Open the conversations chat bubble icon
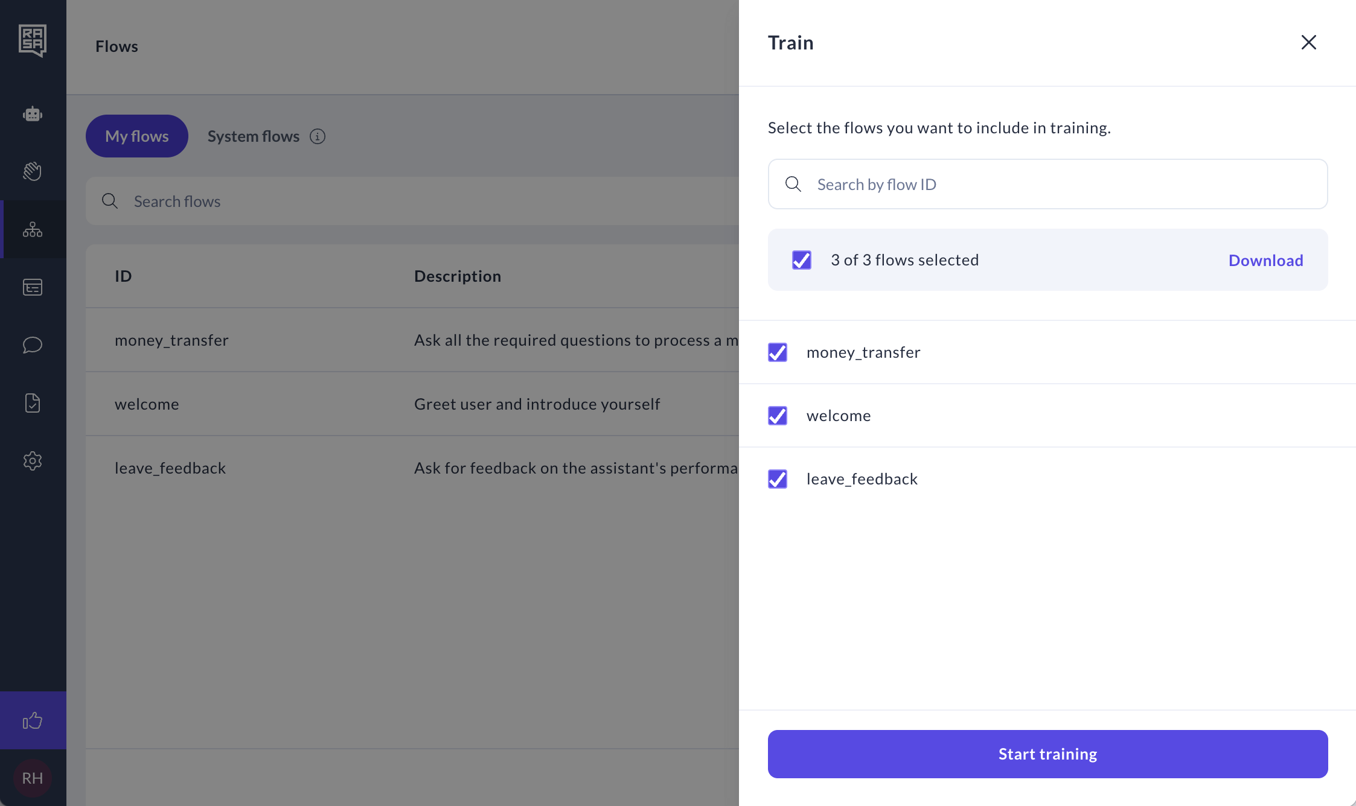This screenshot has width=1356, height=806. [x=33, y=345]
